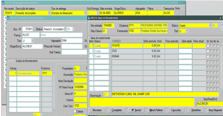223x116 pixels.
Task: Tick the Et. checkbox for item 1
Action: [208, 45]
